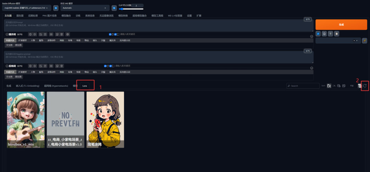Click the Lora refresh icon
The width and height of the screenshot is (370, 172).
click(x=365, y=86)
